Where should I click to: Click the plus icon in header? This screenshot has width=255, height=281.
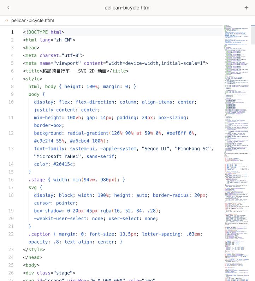pyautogui.click(x=247, y=7)
